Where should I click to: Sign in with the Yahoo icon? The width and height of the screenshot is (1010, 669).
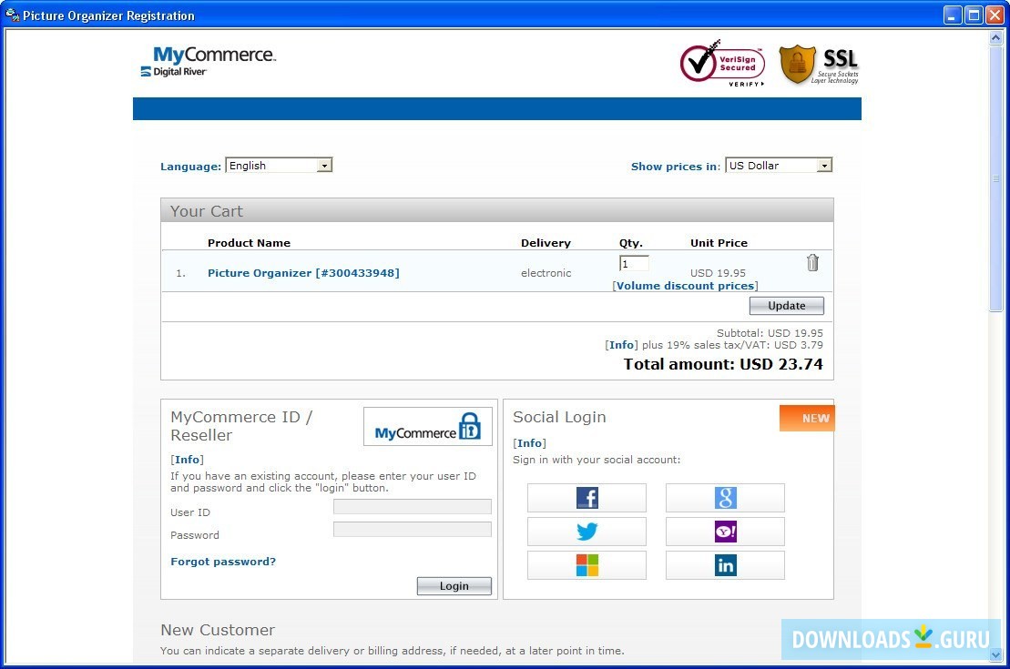coord(725,532)
